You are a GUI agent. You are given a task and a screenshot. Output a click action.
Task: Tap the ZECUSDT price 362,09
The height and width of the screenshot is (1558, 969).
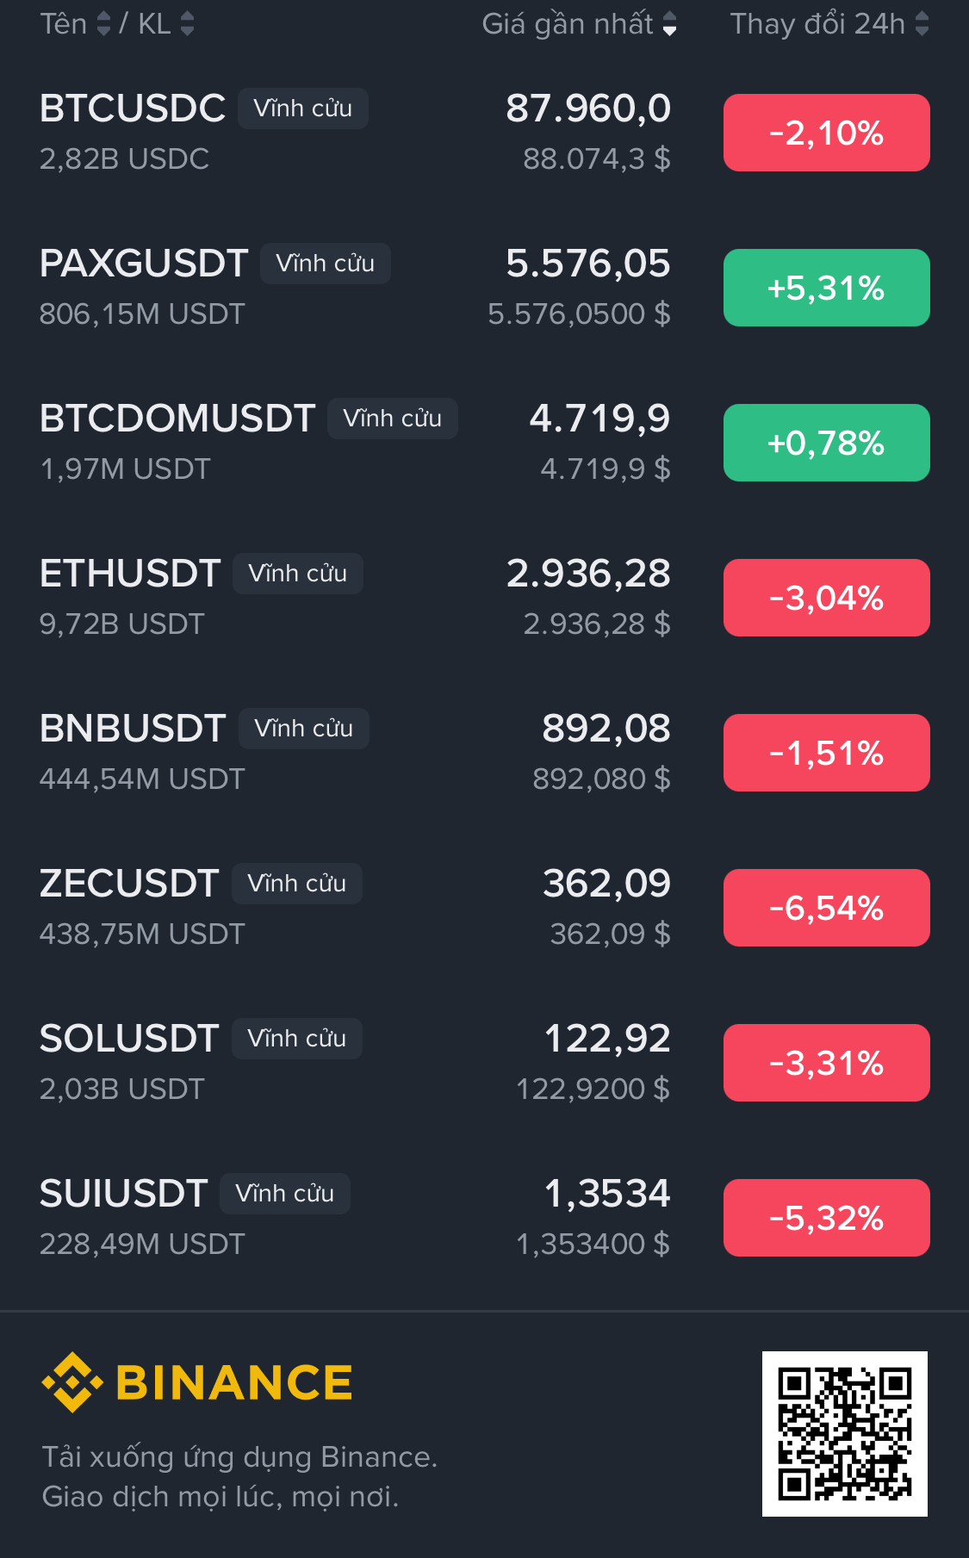(606, 884)
